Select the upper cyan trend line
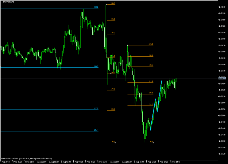228x164 pixels. (x=159, y=97)
